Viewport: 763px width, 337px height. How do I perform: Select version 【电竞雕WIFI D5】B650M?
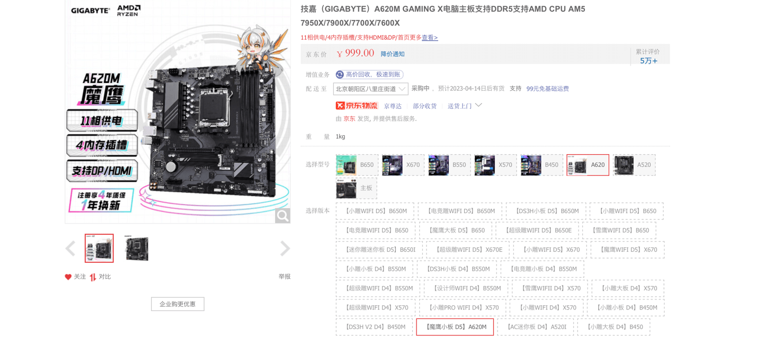pos(460,211)
